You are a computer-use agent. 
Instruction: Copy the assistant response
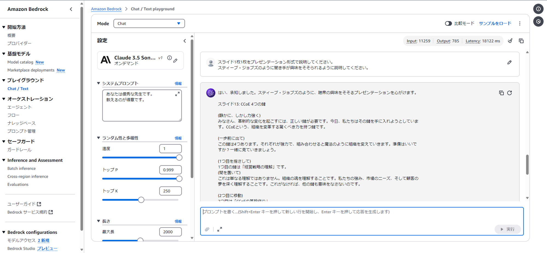coord(501,93)
